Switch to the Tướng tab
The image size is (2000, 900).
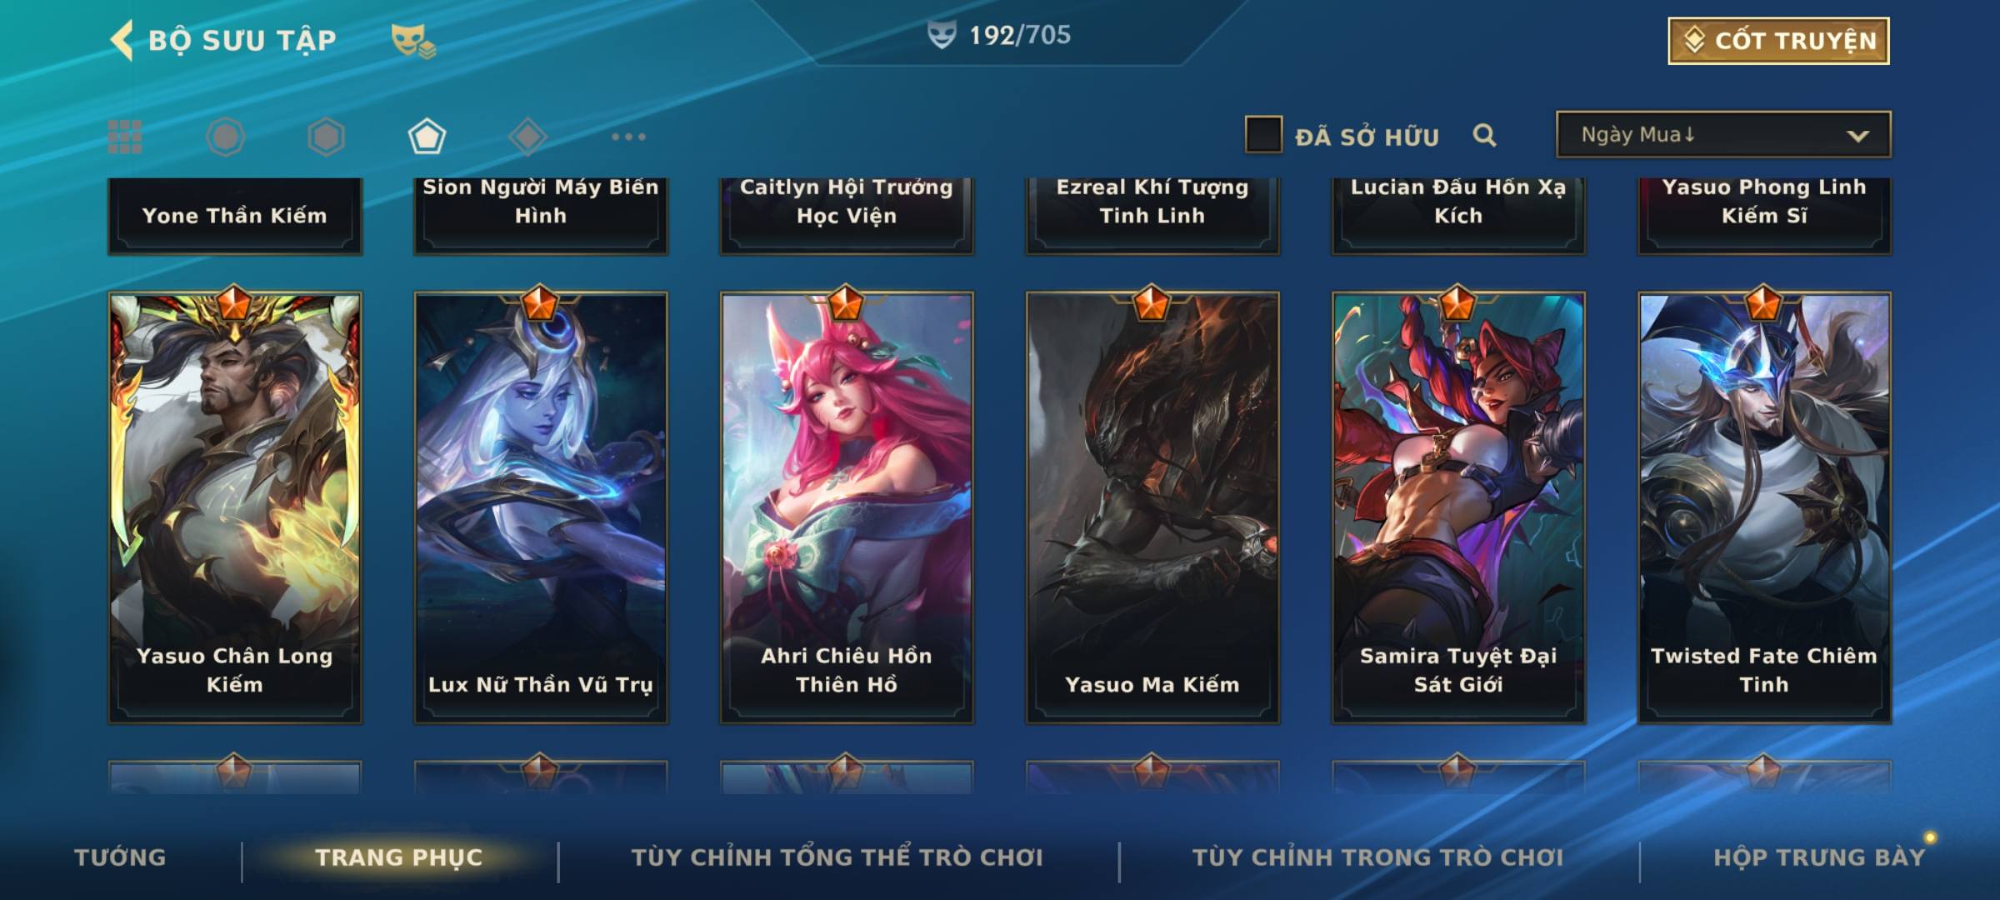pos(120,857)
